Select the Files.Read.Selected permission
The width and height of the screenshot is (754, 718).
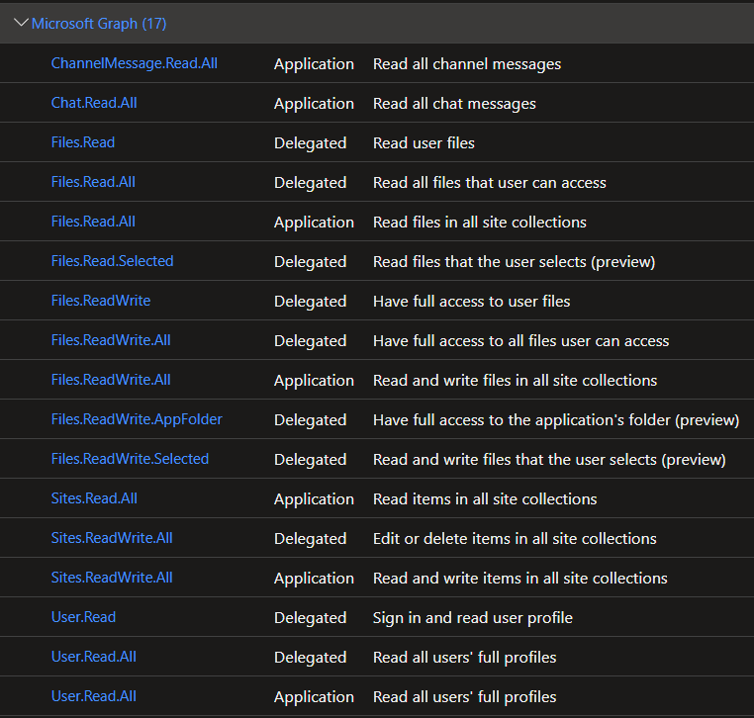tap(113, 260)
